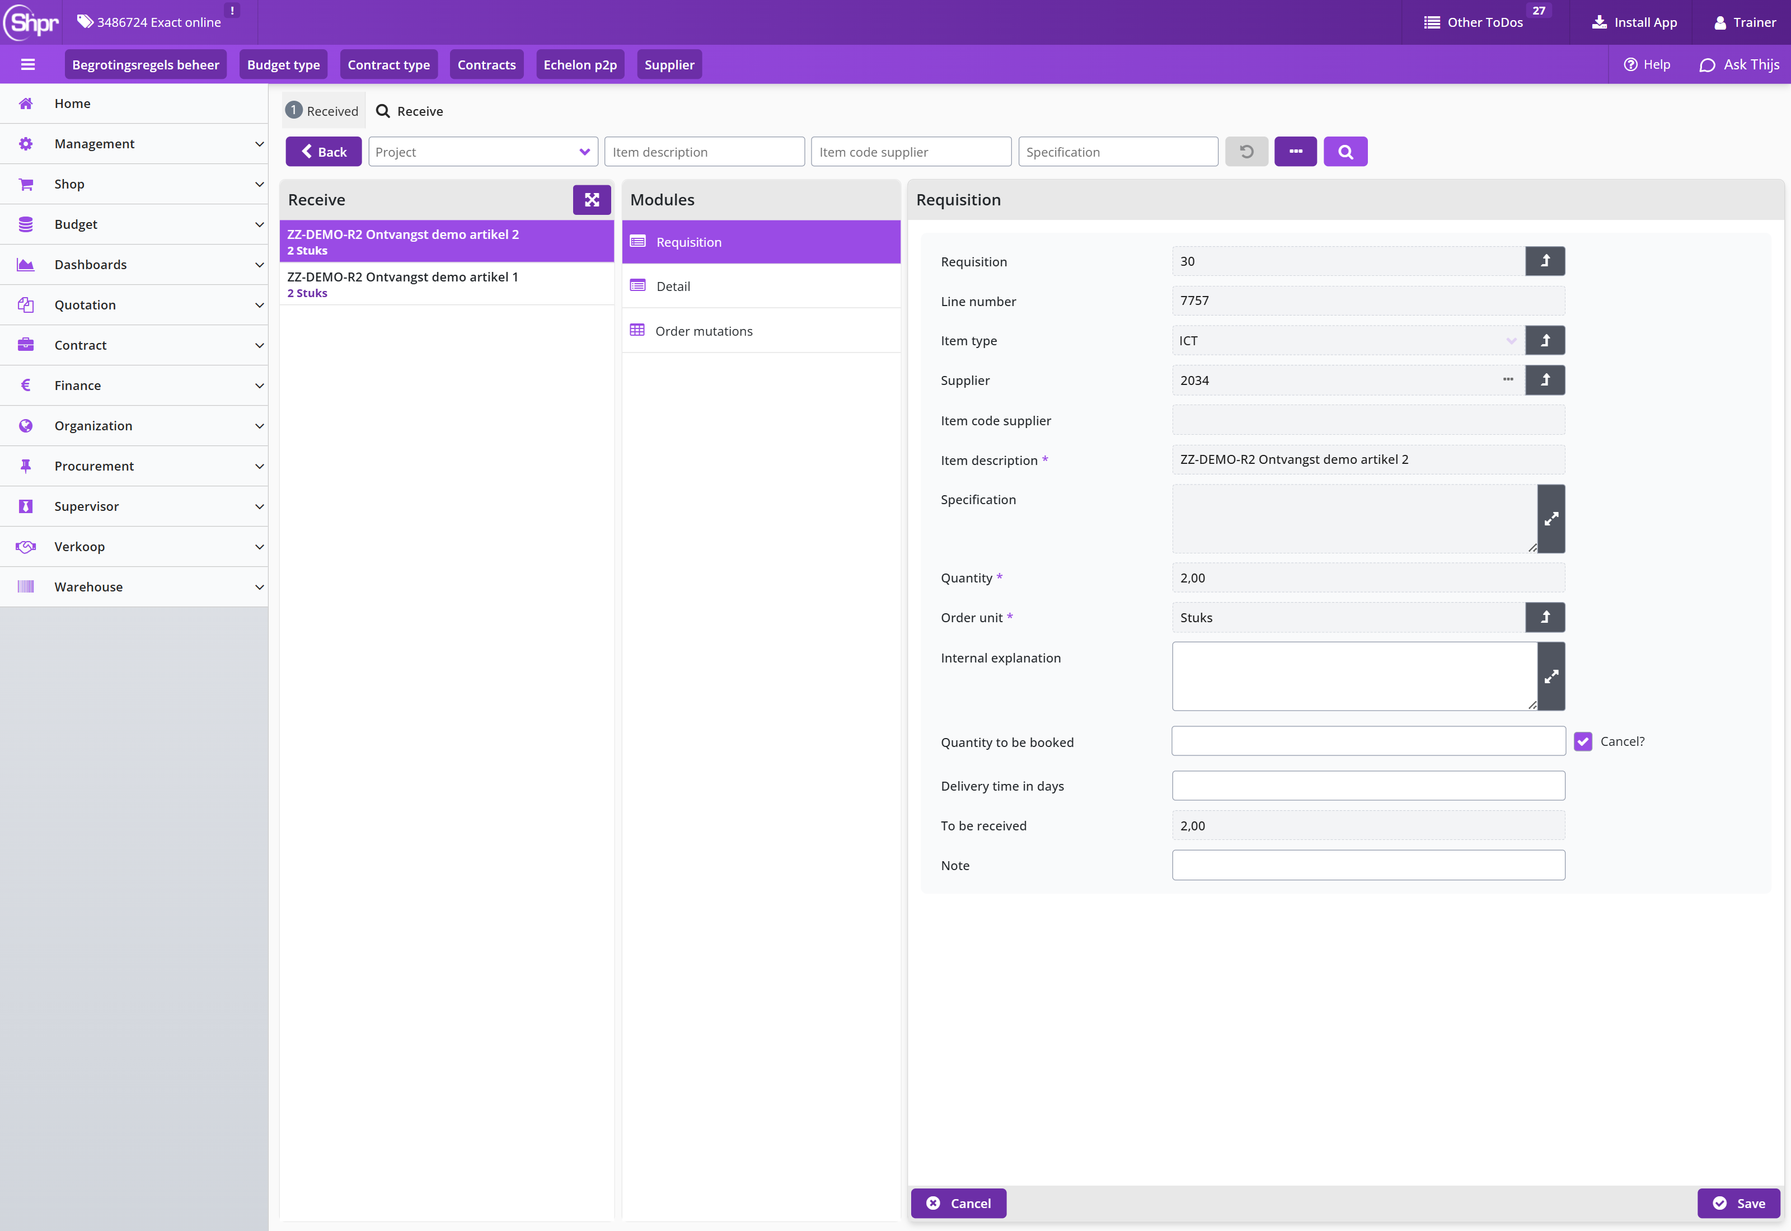The image size is (1791, 1231).
Task: Open the Contracts shortcut
Action: (487, 65)
